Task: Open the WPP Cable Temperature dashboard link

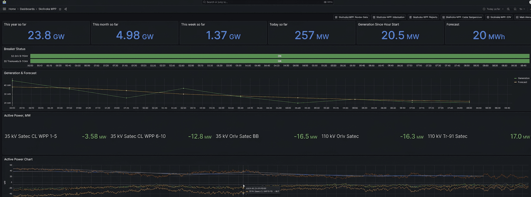Action: [462, 17]
